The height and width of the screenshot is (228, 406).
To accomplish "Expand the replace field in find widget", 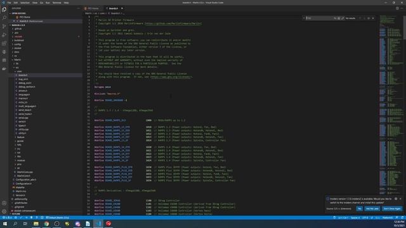I will tap(304, 18).
